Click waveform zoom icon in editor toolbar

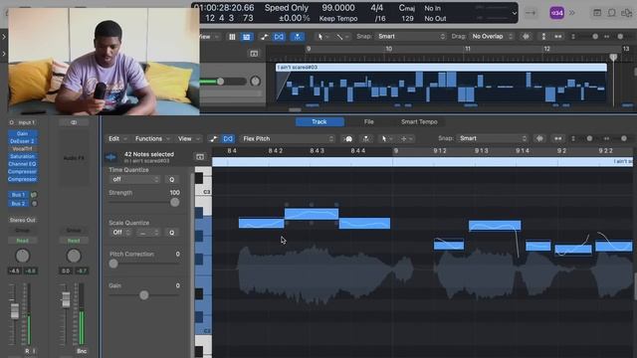(539, 139)
